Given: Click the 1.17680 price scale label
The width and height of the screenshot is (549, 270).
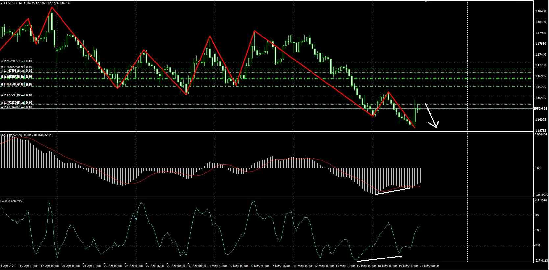Looking at the screenshot, I should (x=540, y=44).
